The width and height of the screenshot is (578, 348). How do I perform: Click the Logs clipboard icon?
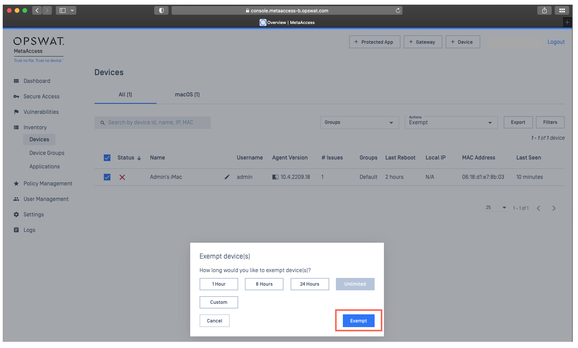point(16,230)
